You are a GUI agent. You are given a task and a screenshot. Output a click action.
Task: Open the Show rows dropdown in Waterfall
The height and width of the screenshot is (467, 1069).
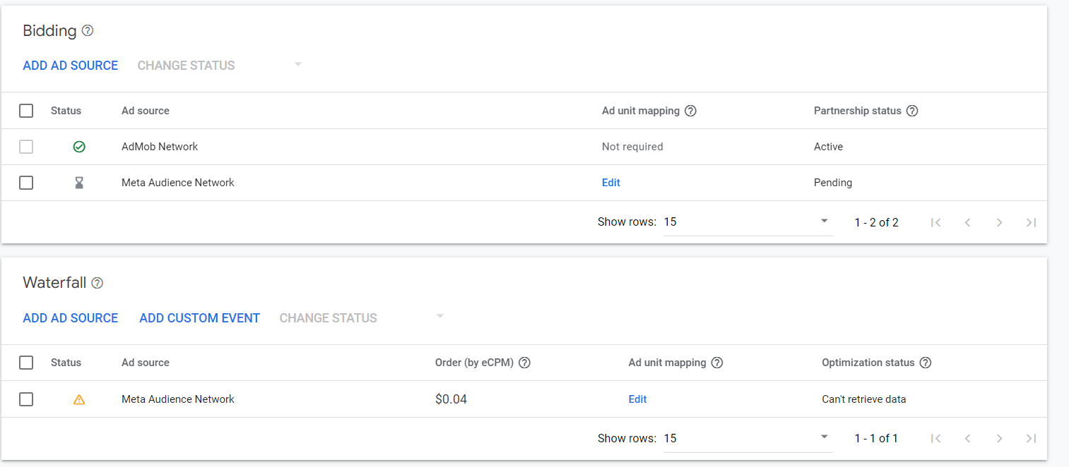click(747, 438)
